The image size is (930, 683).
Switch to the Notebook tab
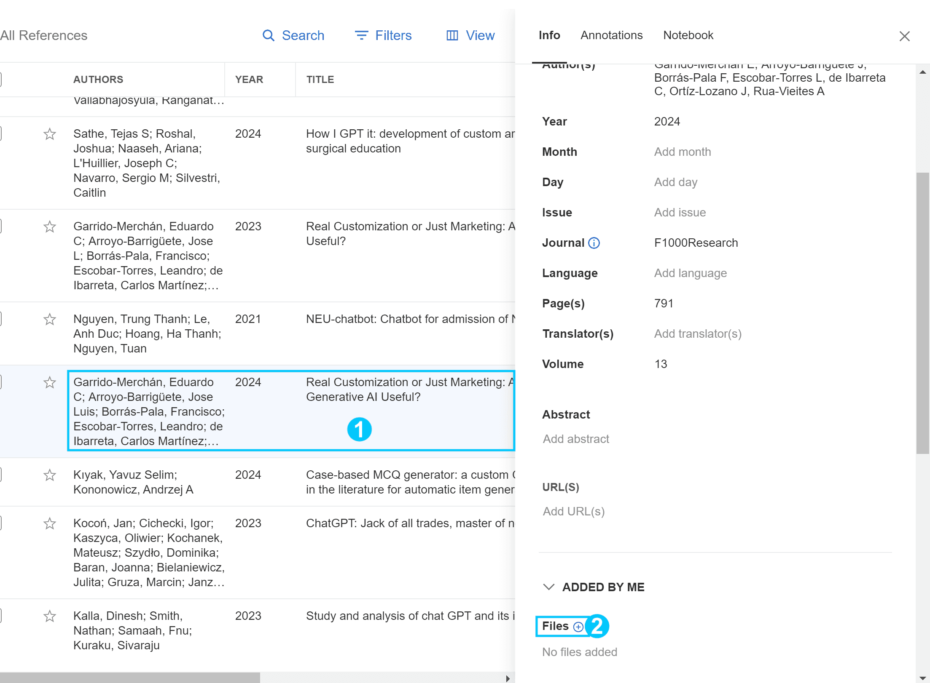click(688, 35)
